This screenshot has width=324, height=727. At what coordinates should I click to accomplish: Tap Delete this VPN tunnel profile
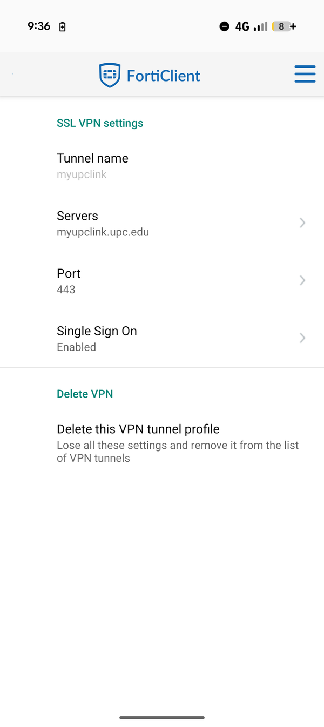(x=138, y=429)
